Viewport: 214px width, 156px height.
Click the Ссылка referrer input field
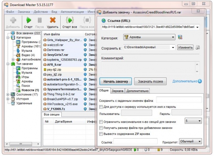[x=136, y=141]
